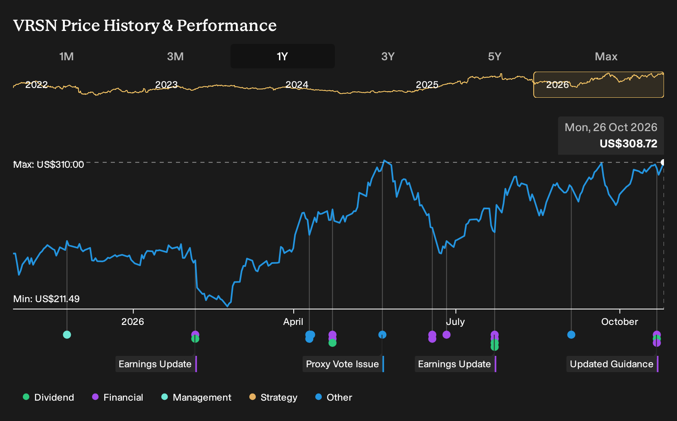Click the April axis label
Image resolution: width=677 pixels, height=421 pixels.
[x=293, y=322]
